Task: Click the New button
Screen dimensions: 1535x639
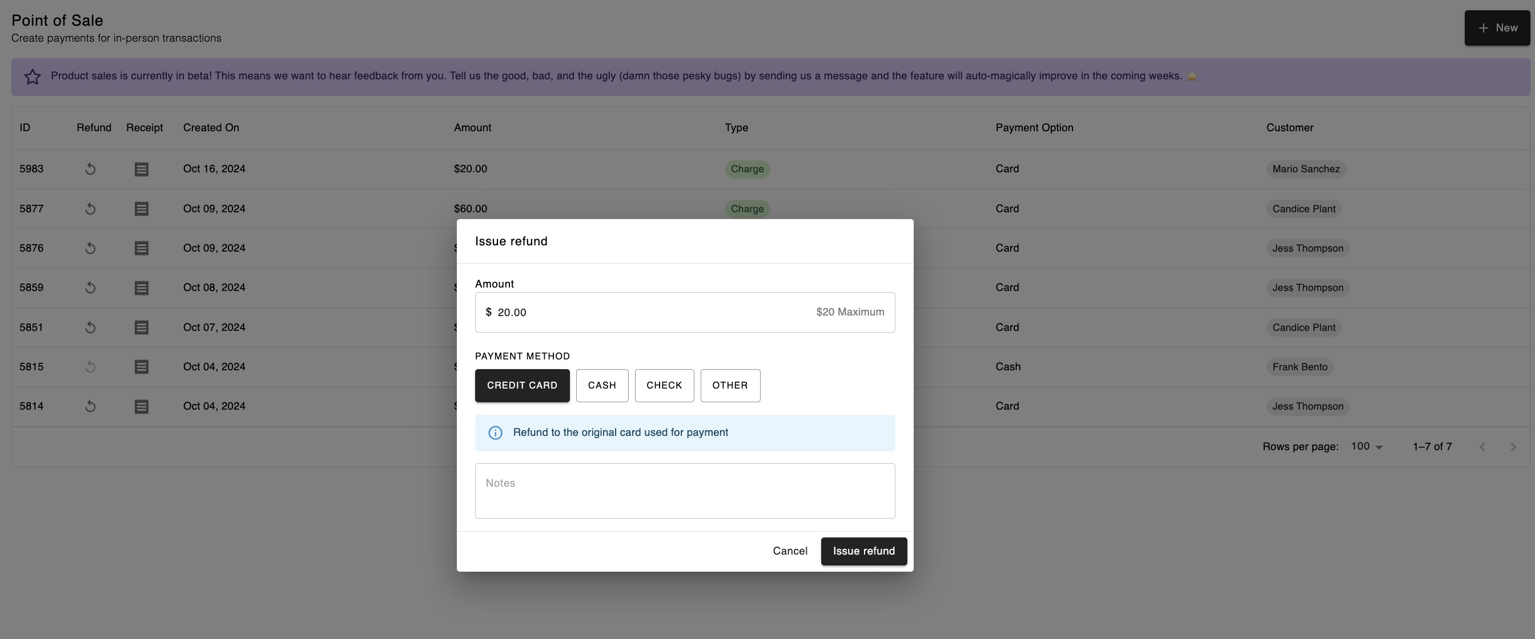Action: [x=1496, y=28]
